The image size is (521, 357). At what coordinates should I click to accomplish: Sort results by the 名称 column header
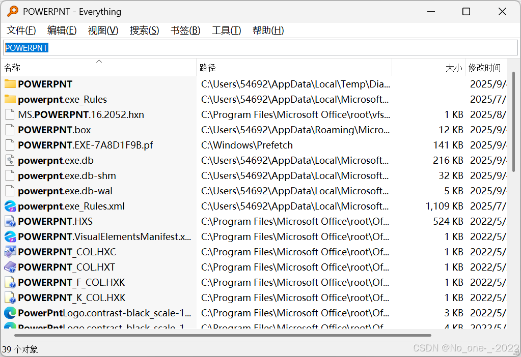pos(99,68)
